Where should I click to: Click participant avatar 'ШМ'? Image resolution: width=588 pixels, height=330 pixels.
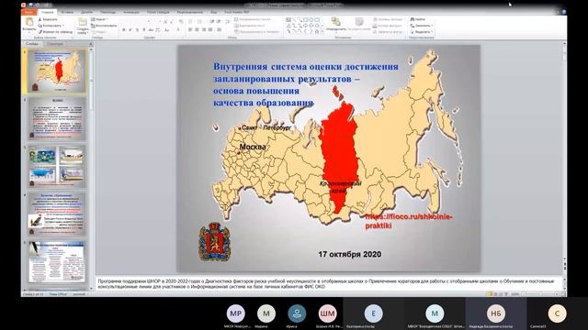click(327, 313)
